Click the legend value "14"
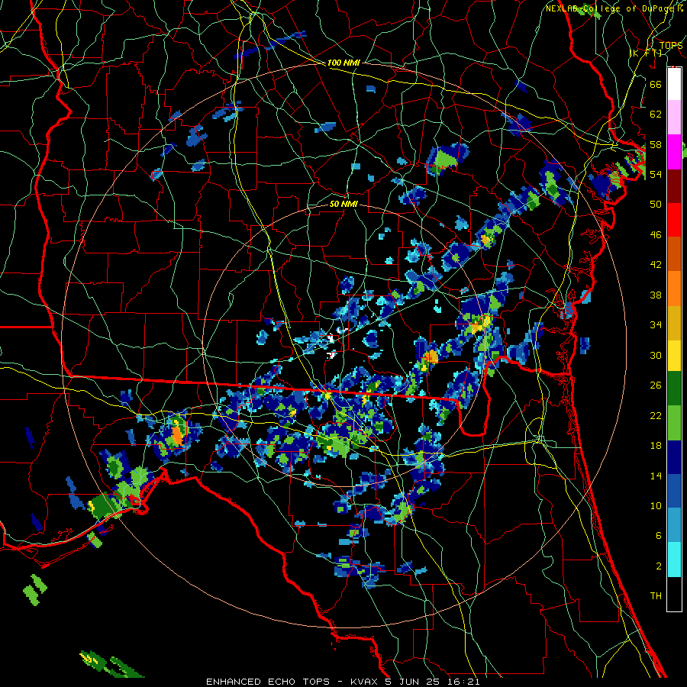687x687 pixels. [x=656, y=476]
